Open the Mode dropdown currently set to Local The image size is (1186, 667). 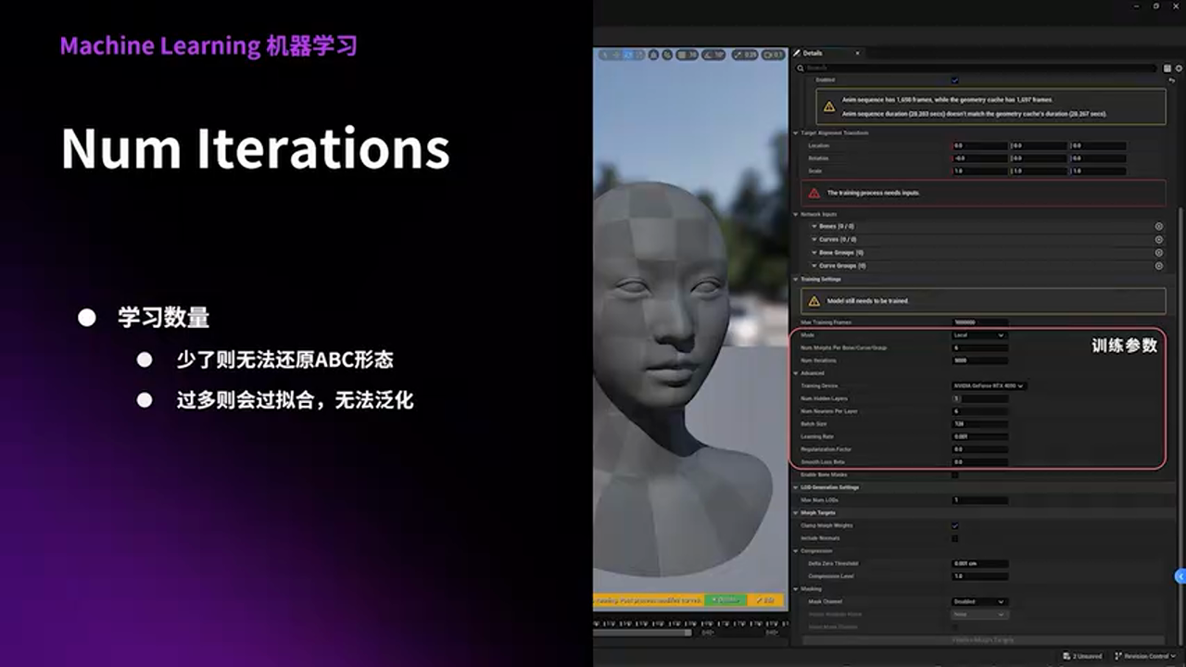979,334
